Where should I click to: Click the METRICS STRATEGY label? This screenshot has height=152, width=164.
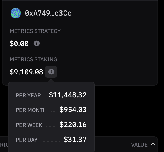click(x=35, y=31)
